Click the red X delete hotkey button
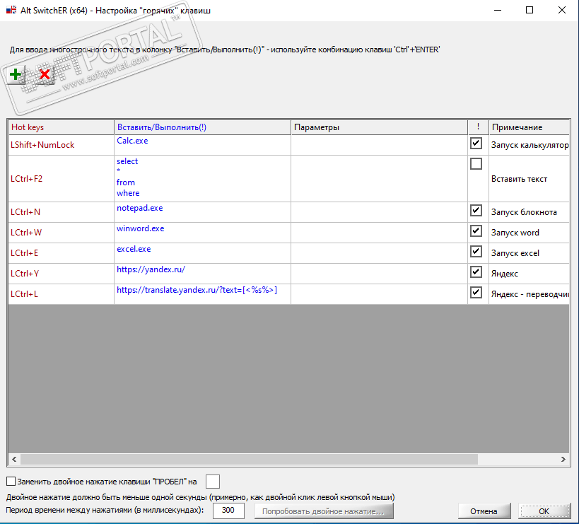 point(45,75)
